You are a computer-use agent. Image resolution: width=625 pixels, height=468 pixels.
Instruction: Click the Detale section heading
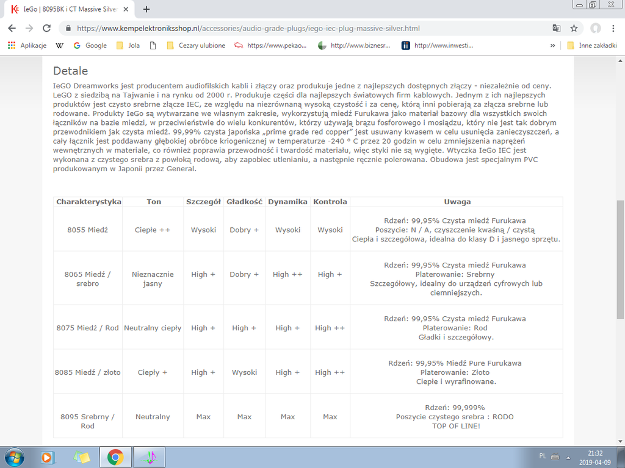pos(71,71)
